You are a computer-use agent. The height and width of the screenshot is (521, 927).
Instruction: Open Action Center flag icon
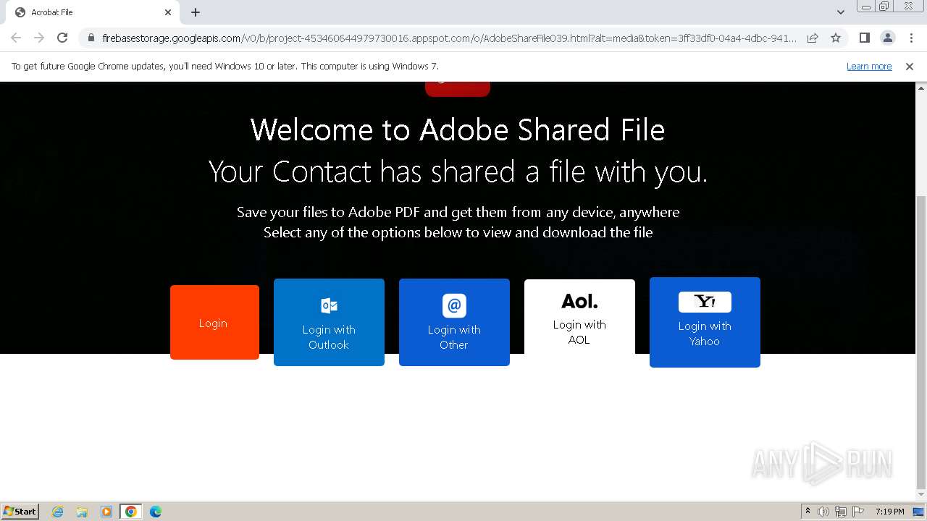point(858,512)
